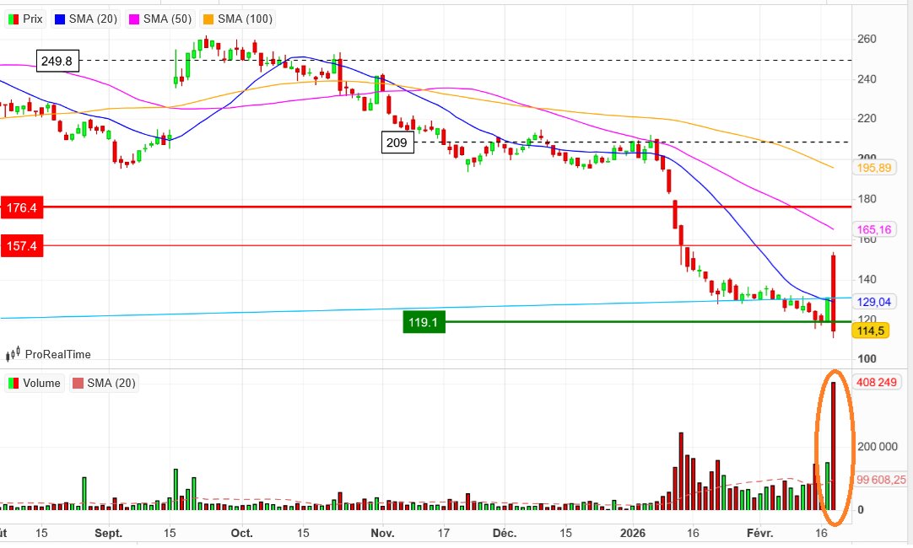Click the SMA 20 value 129,04
This screenshot has width=913, height=548.
click(x=874, y=302)
